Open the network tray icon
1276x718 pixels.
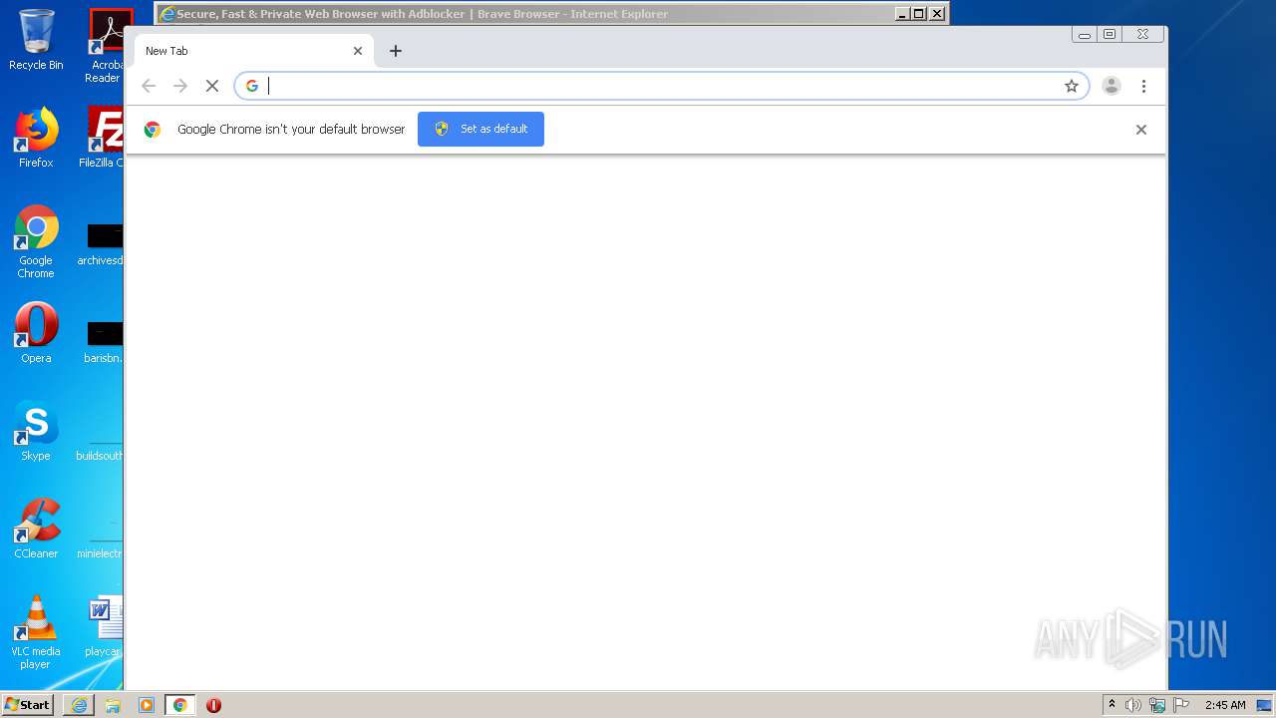tap(1157, 705)
